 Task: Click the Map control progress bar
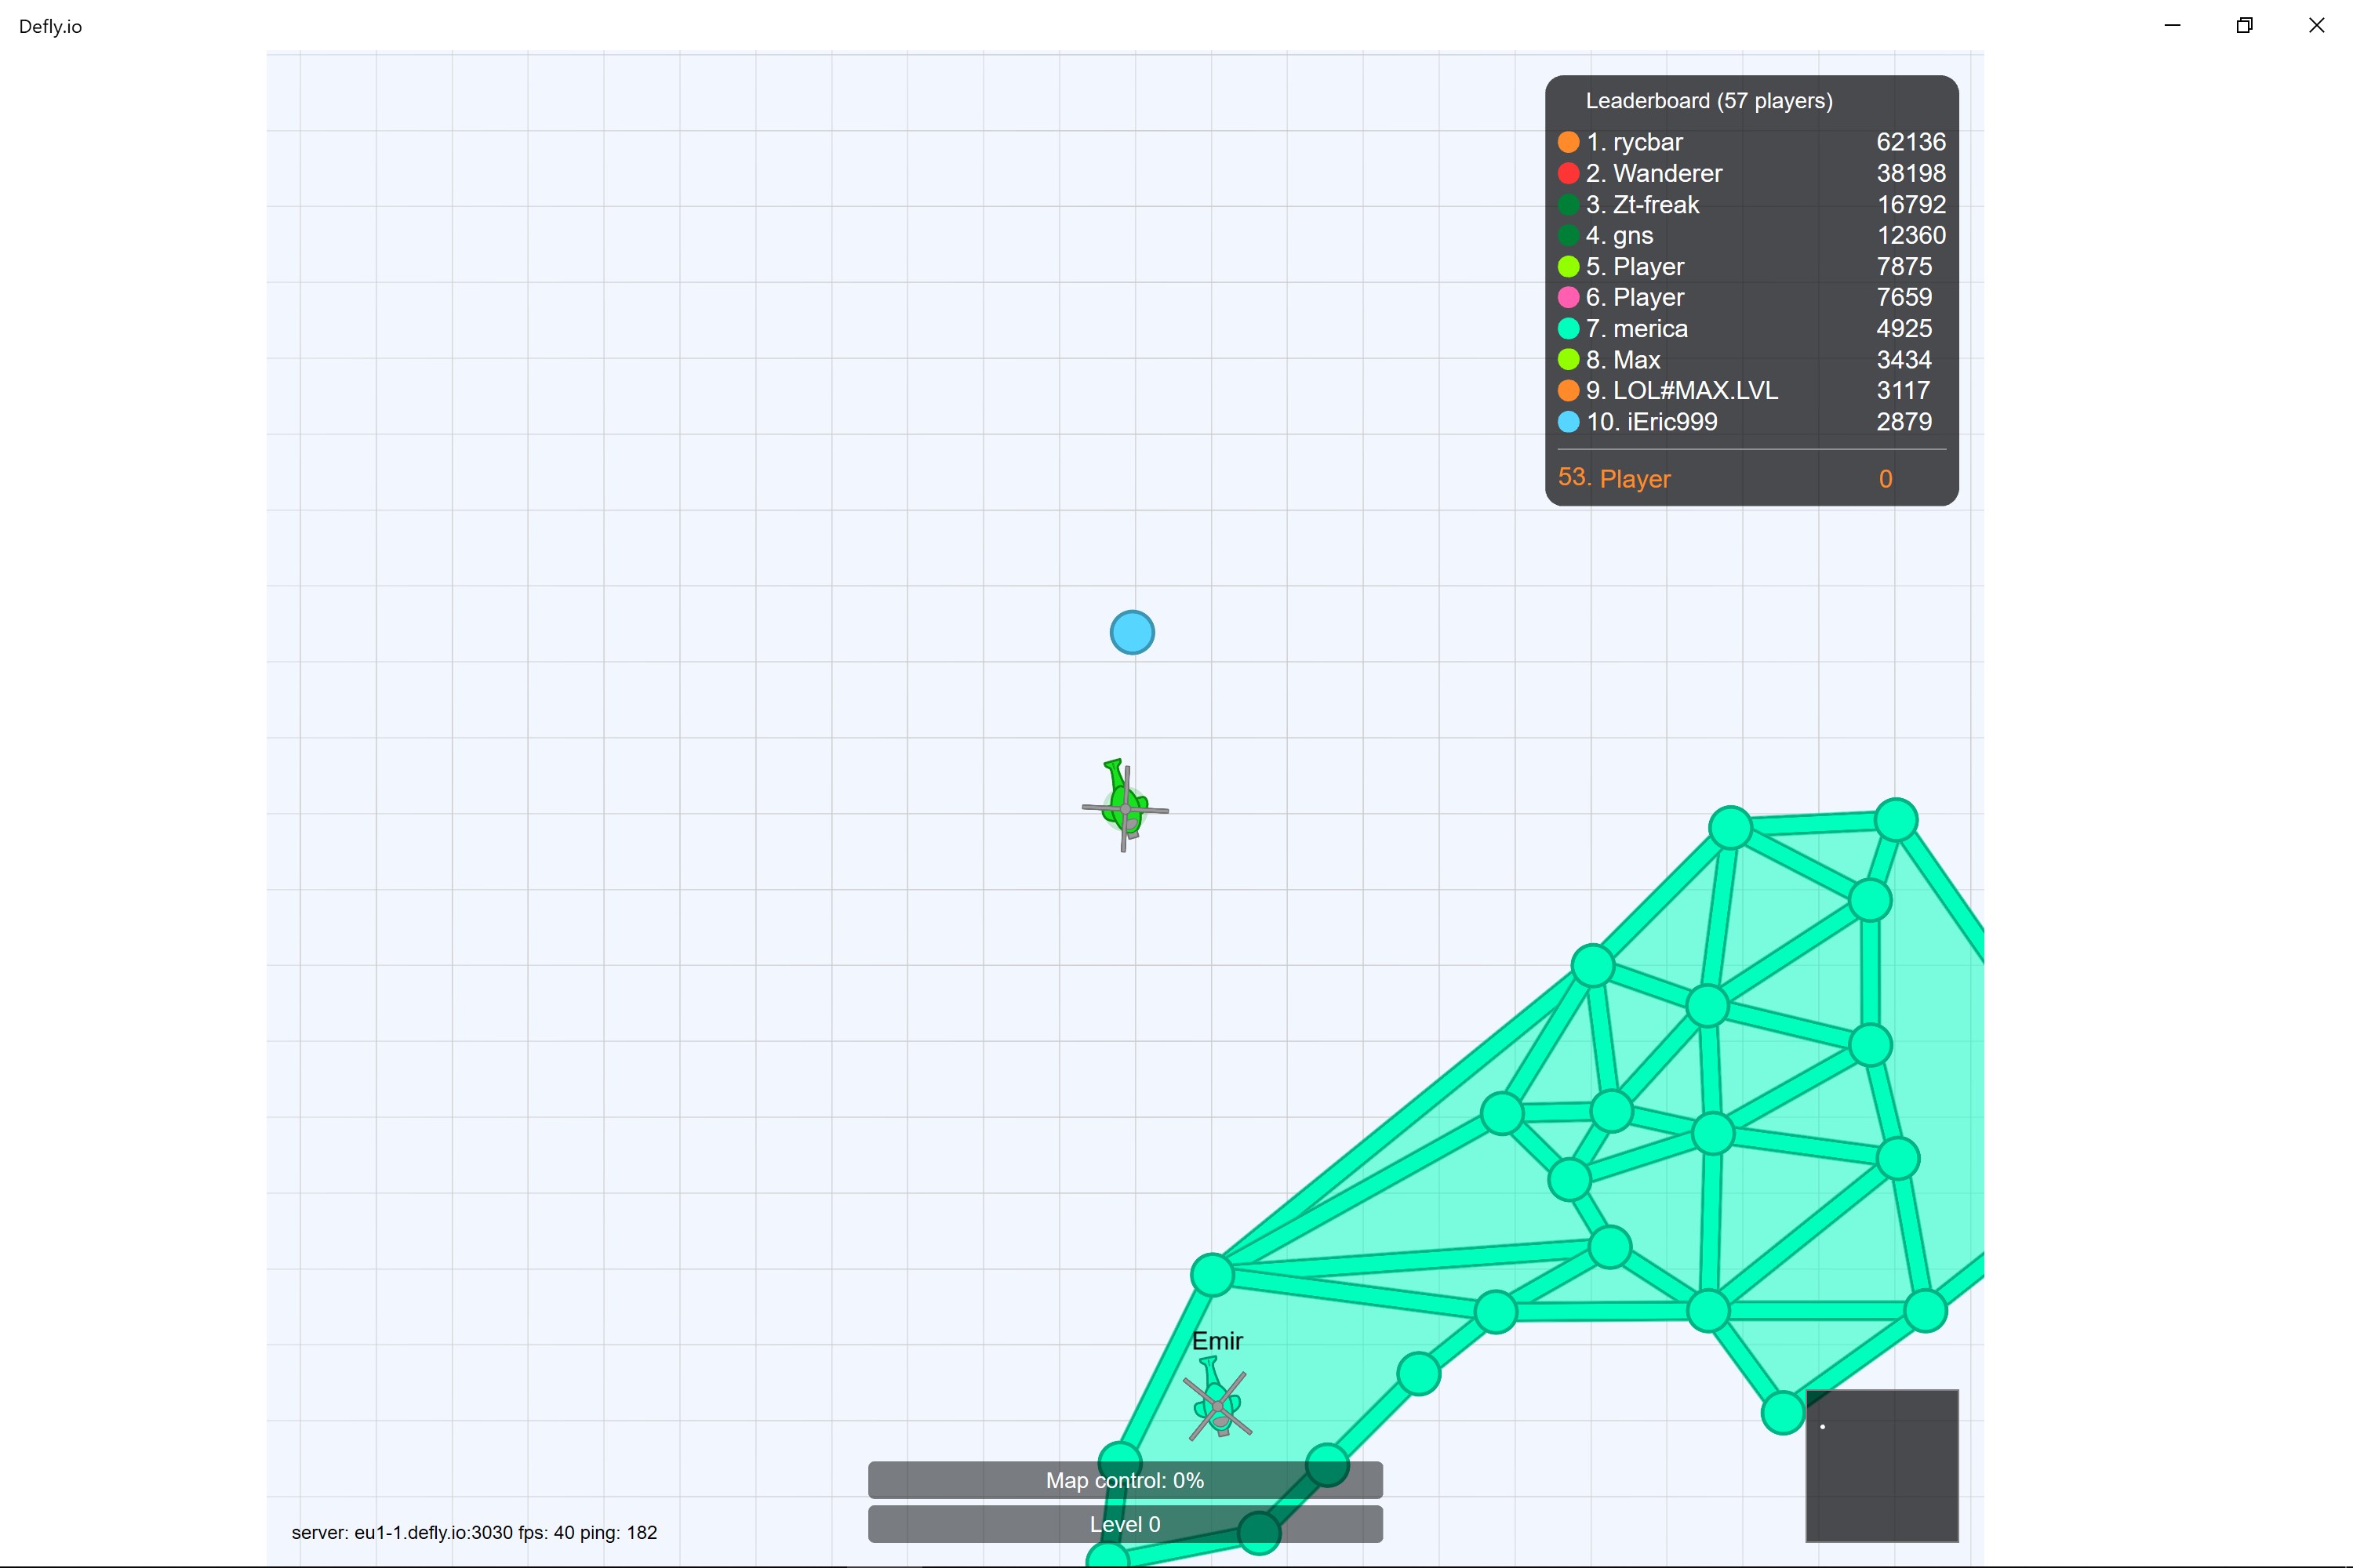pos(1125,1480)
